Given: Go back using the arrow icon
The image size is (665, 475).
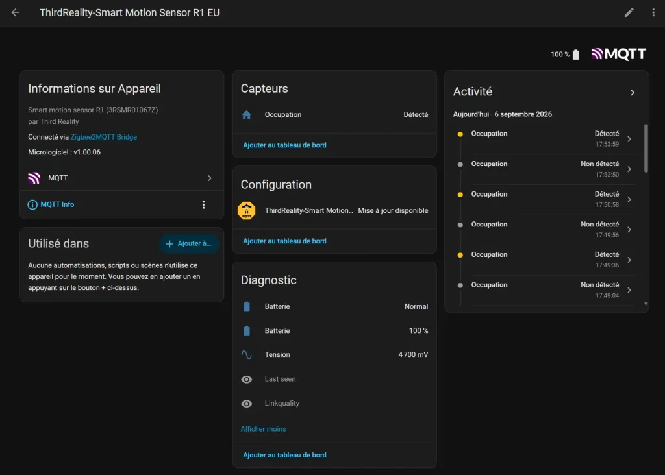Looking at the screenshot, I should point(16,13).
